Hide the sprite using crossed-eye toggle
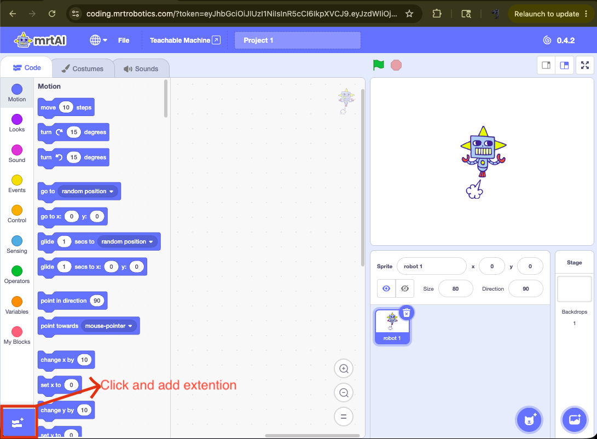597x439 pixels. (405, 288)
